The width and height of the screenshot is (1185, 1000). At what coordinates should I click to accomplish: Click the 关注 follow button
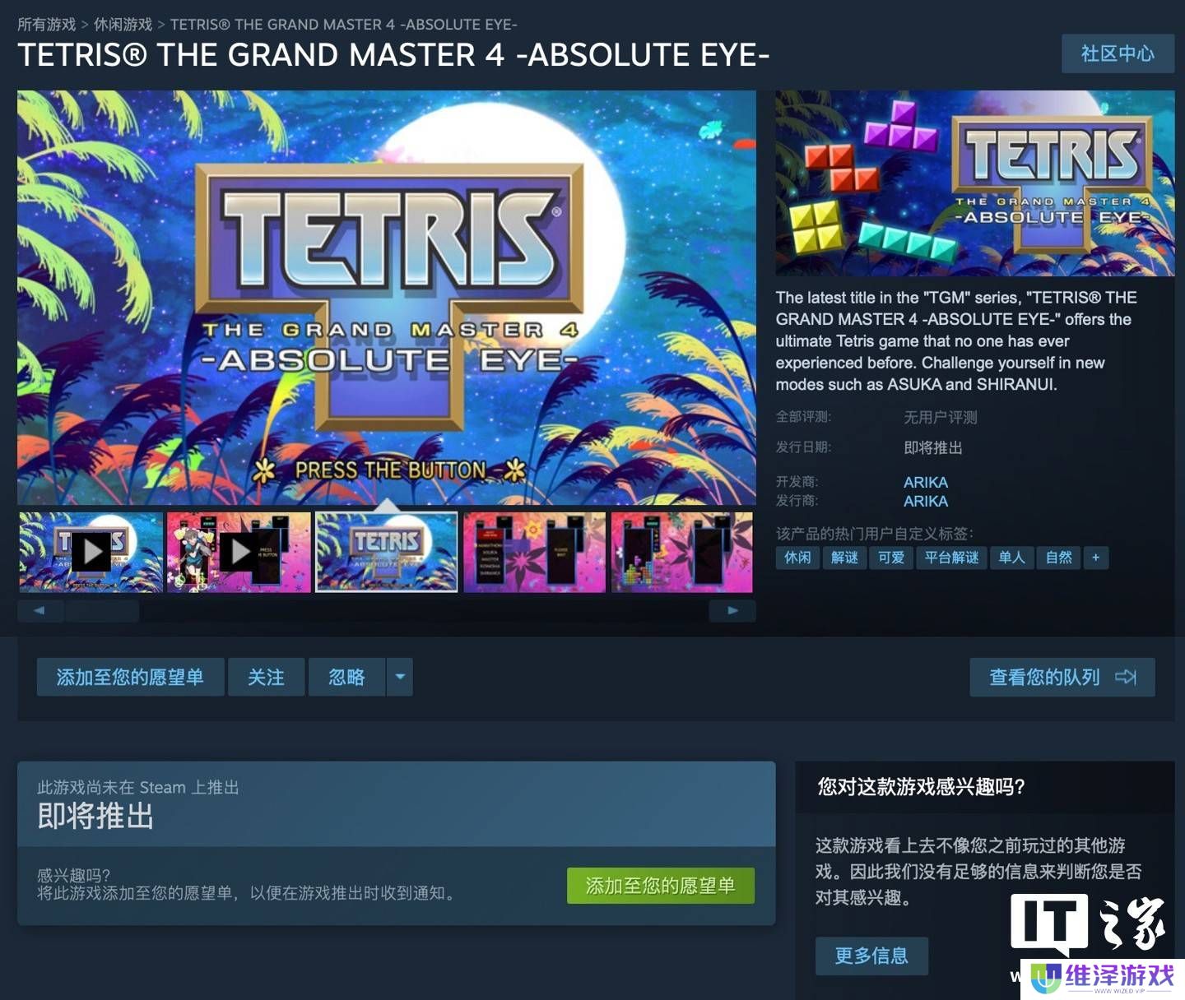tap(266, 677)
